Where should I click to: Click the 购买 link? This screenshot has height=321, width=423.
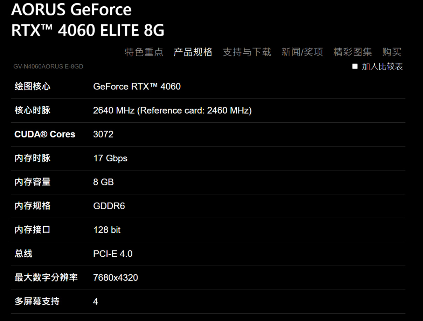point(391,52)
